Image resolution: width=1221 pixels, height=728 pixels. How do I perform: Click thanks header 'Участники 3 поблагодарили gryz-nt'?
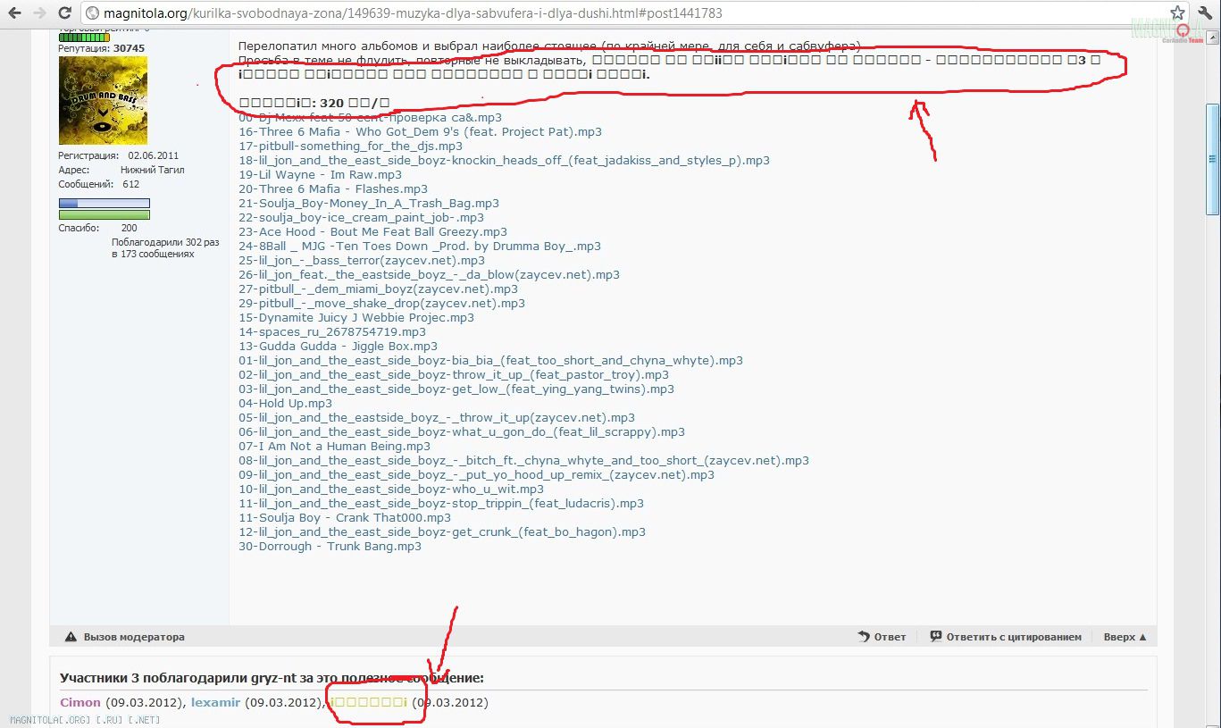point(272,679)
